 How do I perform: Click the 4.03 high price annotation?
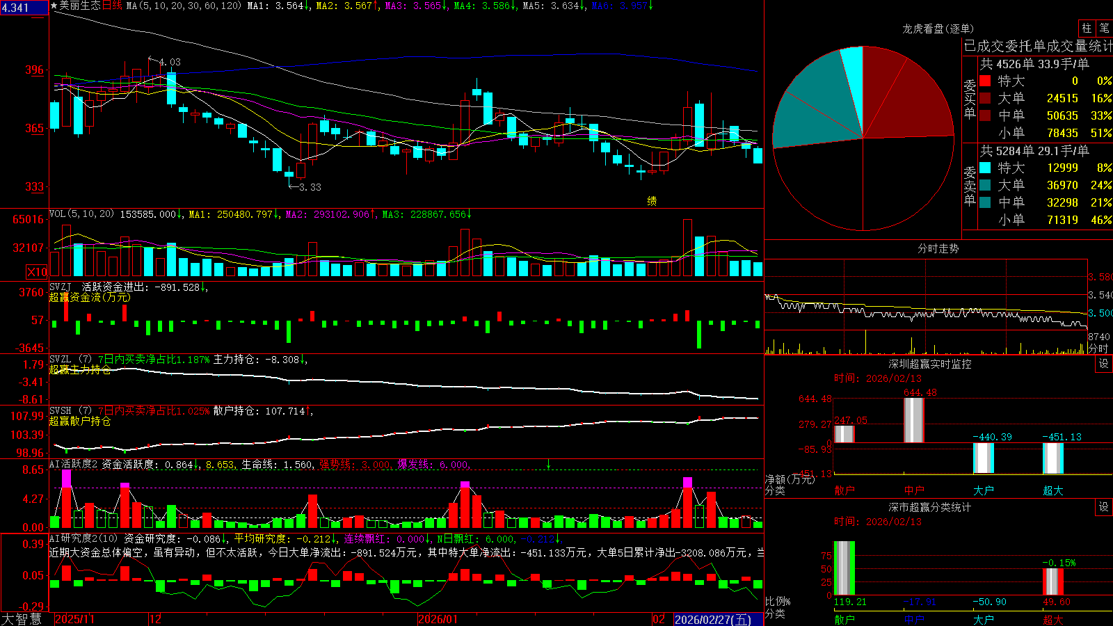170,62
